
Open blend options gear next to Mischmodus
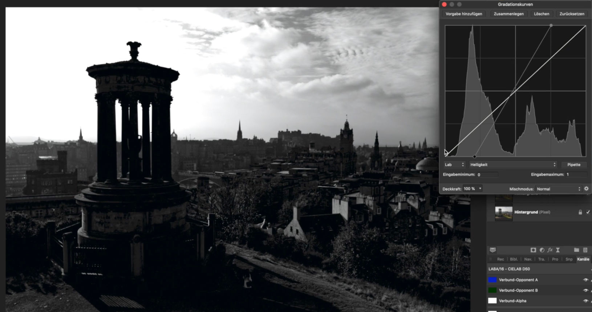586,189
